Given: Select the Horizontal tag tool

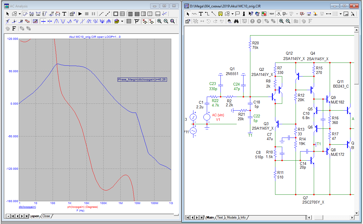Looking at the screenshot, I should pos(38,14).
